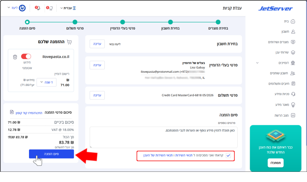Go to סיום הזמנה progress step circle
This screenshot has height=182, width=307.
click(x=27, y=22)
